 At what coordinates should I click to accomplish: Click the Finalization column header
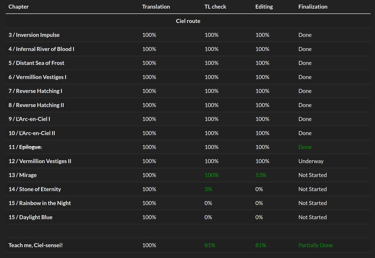(313, 7)
